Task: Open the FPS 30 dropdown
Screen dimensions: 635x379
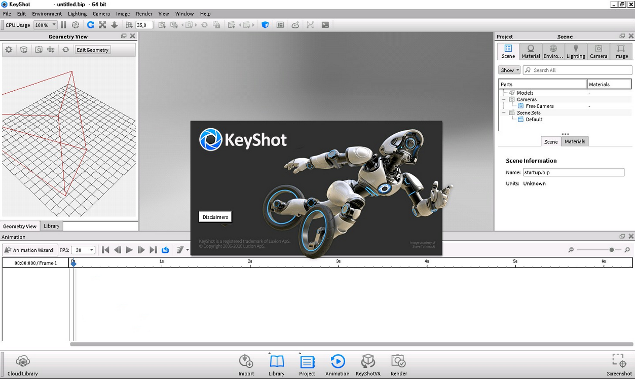Action: pyautogui.click(x=84, y=250)
